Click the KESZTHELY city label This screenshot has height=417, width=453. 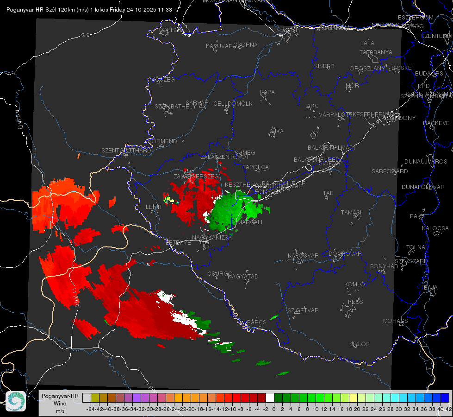(241, 184)
